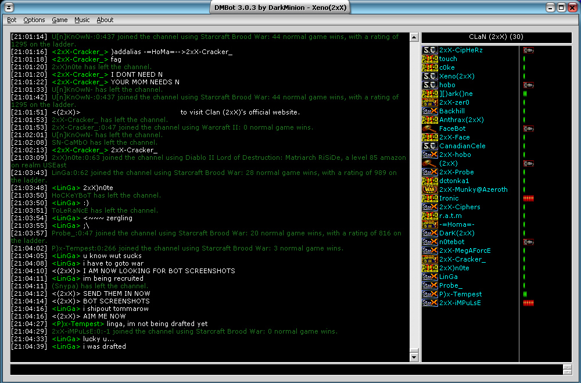Viewport: 581px width, 383px height.
Task: Select user Probe_ in channel list
Action: [451, 285]
